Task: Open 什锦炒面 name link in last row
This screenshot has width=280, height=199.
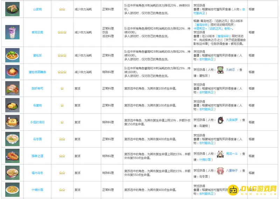Action: coord(37,190)
